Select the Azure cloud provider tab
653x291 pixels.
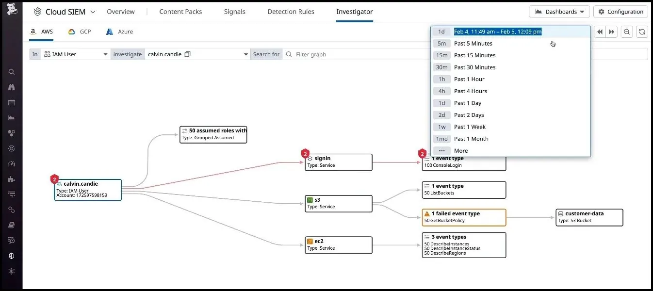coord(119,32)
